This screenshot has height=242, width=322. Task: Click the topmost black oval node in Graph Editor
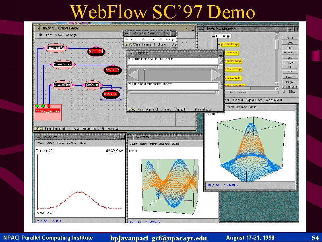[x=96, y=51]
